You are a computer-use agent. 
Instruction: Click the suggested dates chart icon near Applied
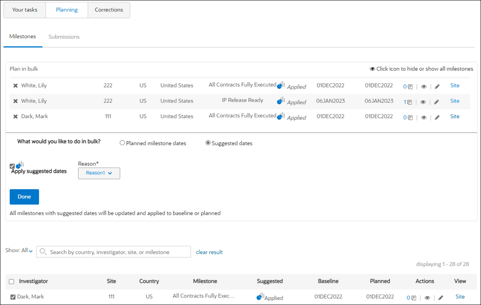[281, 84]
